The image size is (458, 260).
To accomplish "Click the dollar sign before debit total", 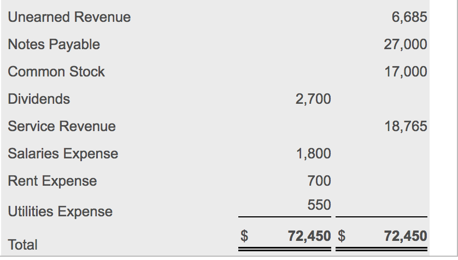I will click(244, 236).
